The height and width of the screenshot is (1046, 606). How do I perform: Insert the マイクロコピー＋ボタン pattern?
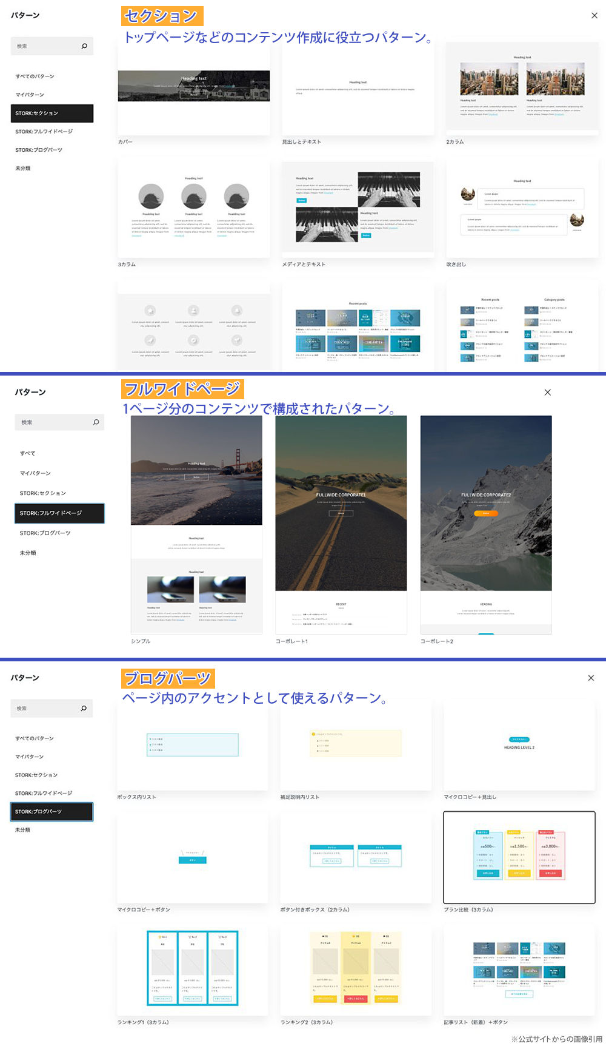pyautogui.click(x=193, y=857)
